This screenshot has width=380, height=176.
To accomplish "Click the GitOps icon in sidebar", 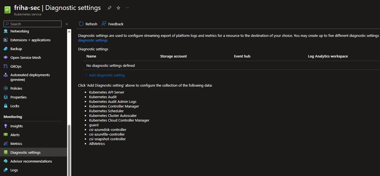I will point(6,66).
